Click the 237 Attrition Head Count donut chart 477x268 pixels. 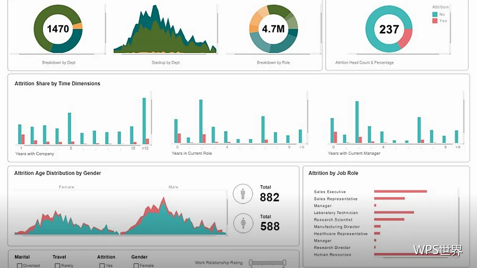click(x=389, y=29)
